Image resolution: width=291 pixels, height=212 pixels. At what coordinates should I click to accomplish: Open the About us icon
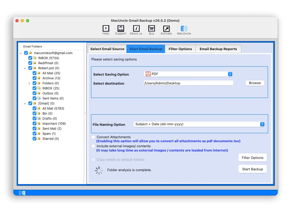point(136,29)
